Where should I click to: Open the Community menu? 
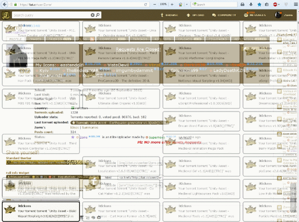point(224,15)
